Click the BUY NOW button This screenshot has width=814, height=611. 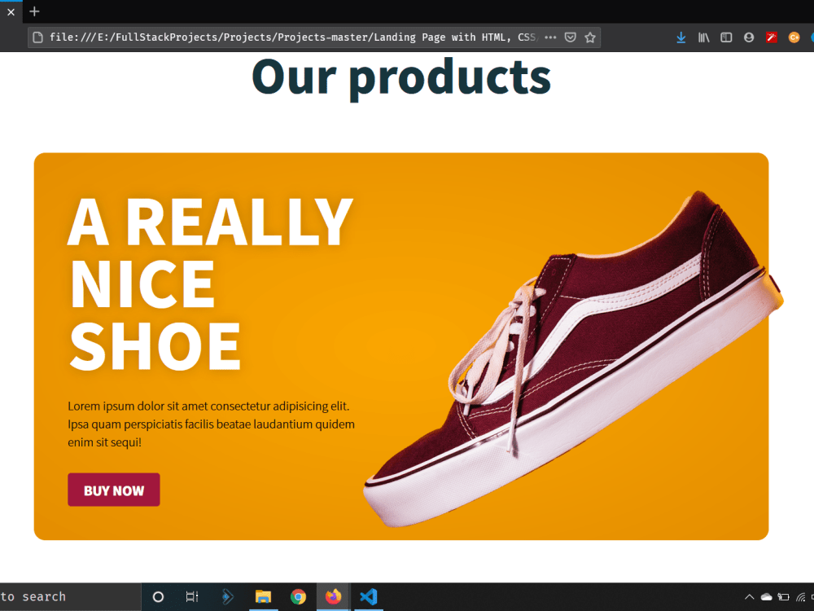click(114, 490)
